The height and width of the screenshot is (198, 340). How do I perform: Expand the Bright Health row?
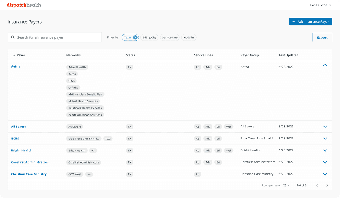325,150
